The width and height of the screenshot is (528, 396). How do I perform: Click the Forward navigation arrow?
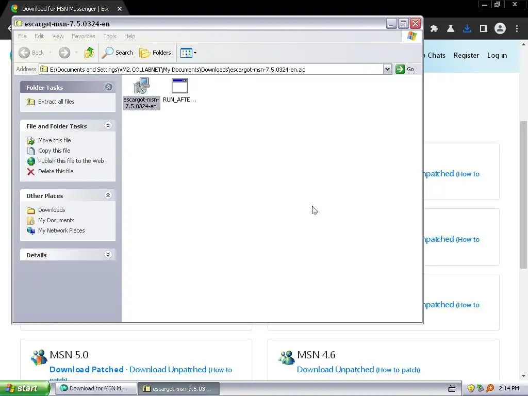(64, 53)
